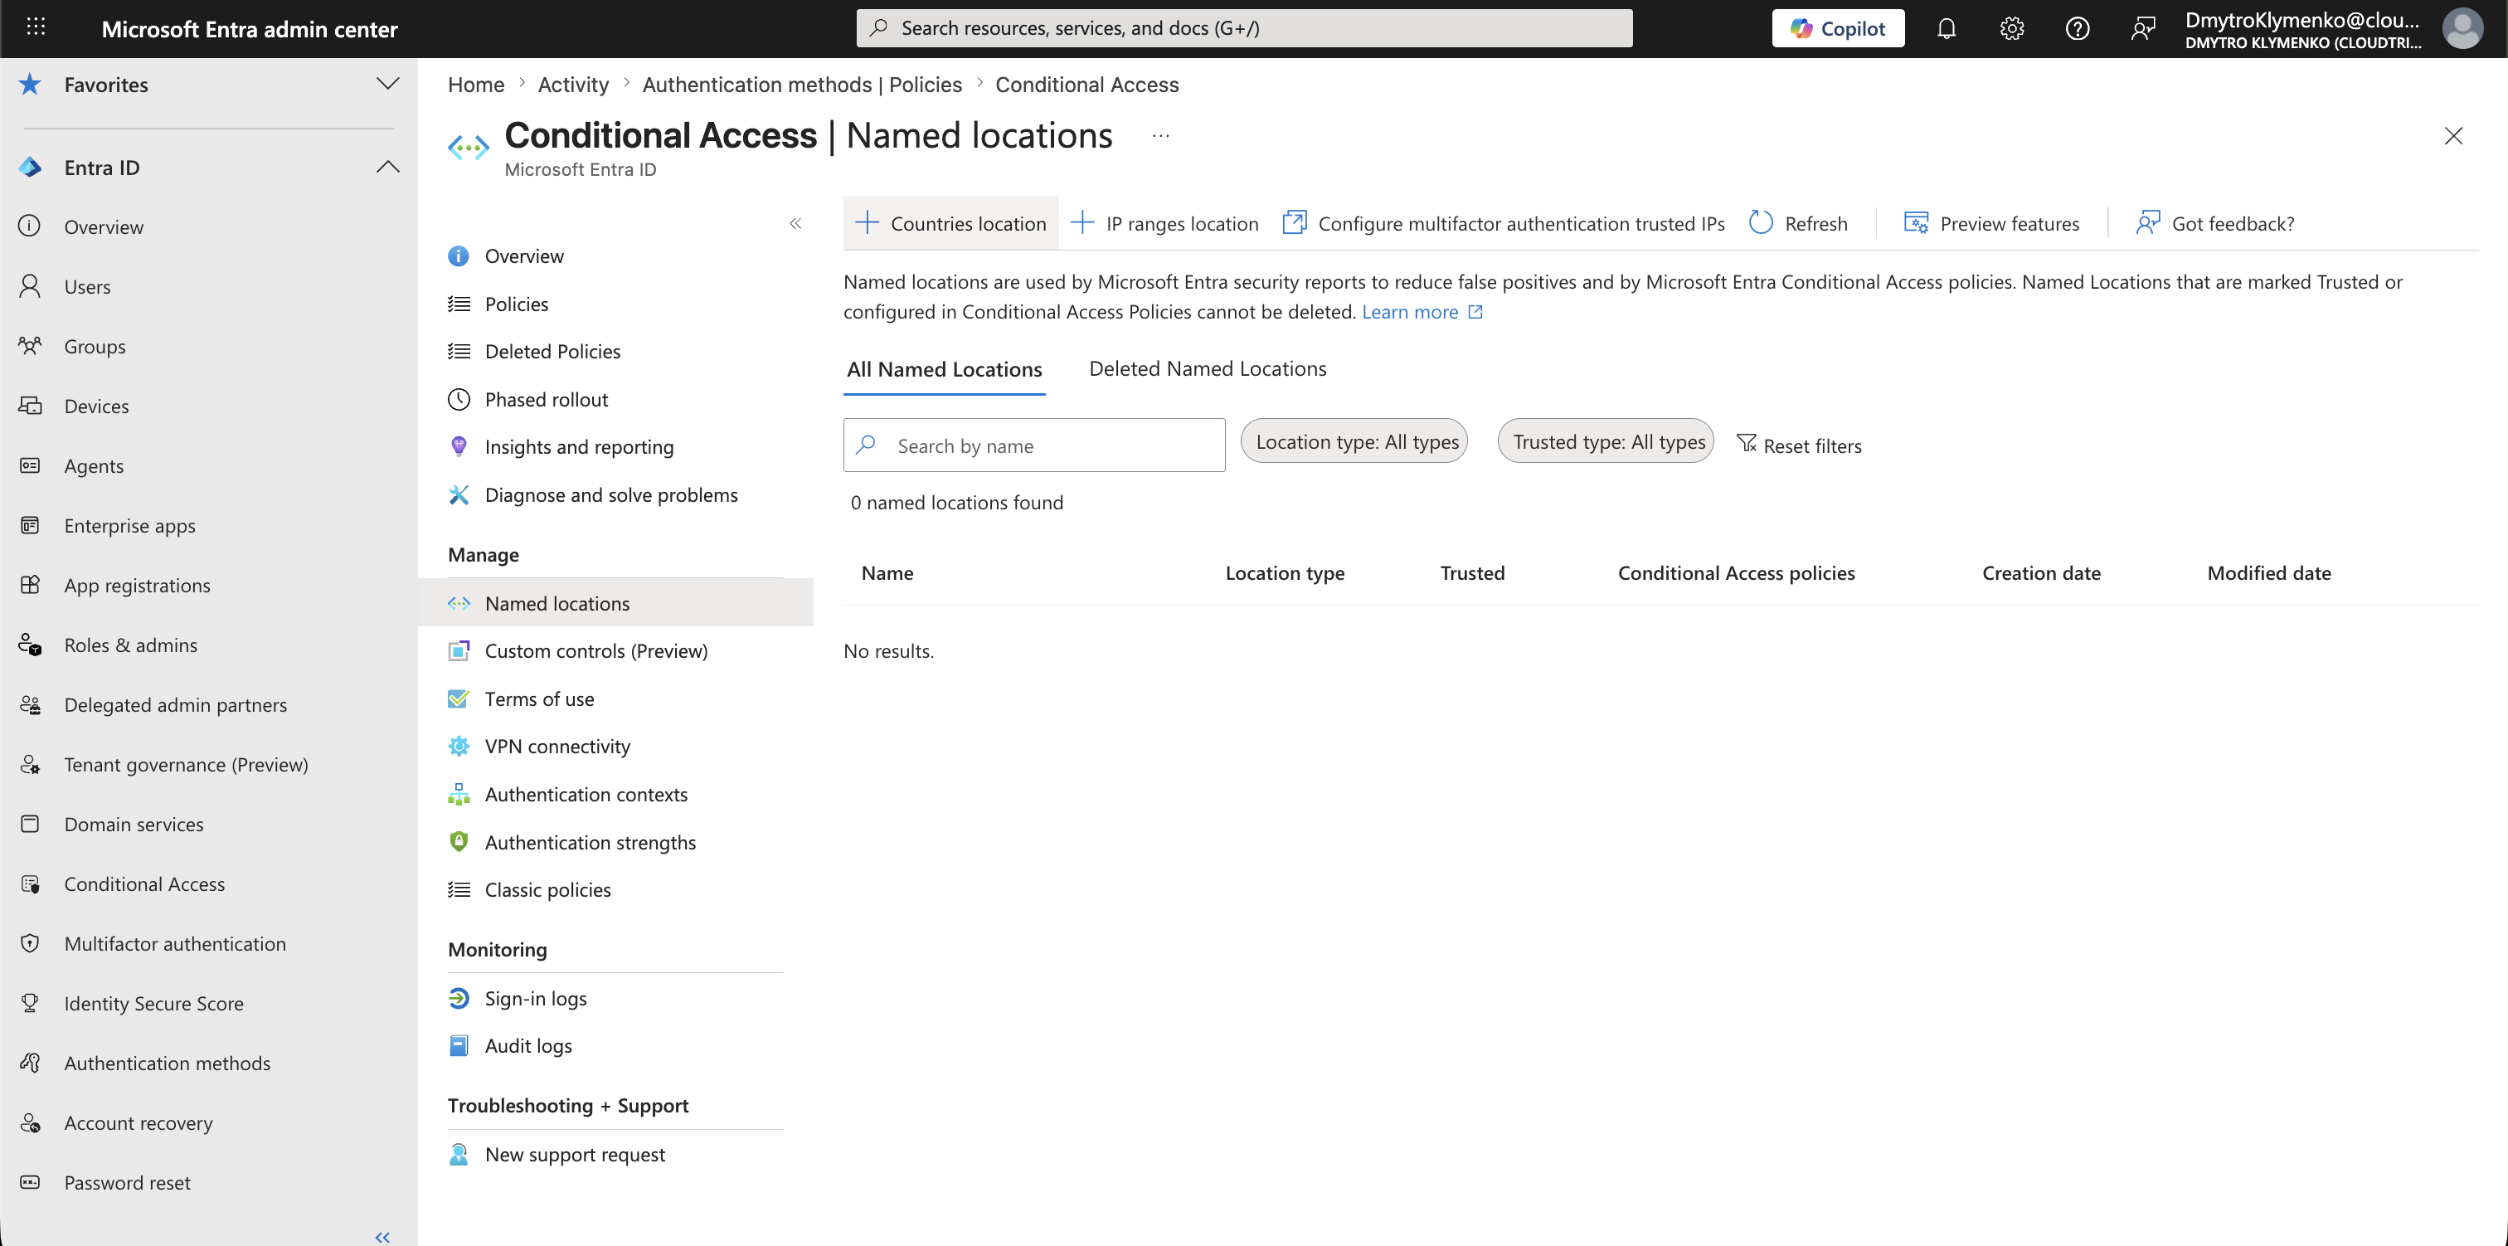This screenshot has height=1246, width=2508.
Task: Open the Copilot assistant
Action: coord(1837,28)
